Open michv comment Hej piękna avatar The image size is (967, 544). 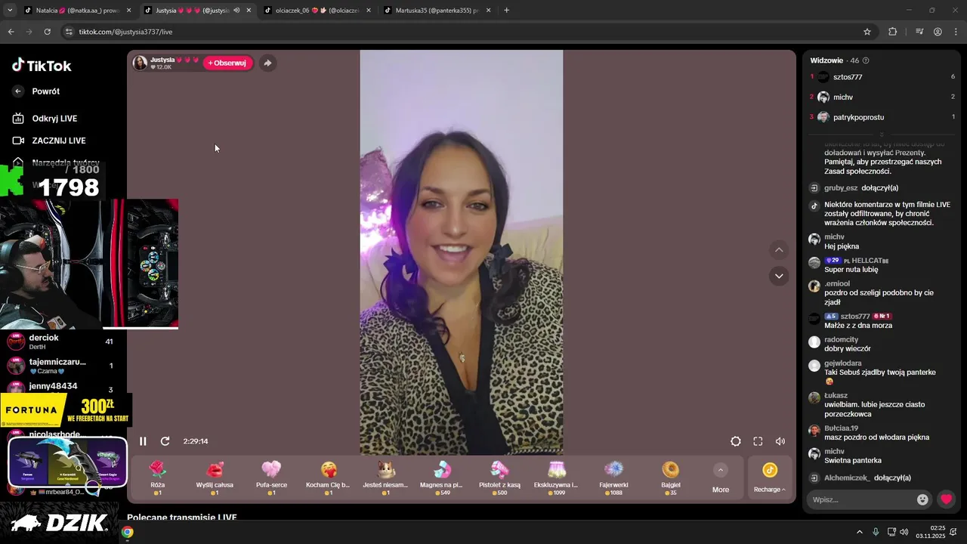point(814,240)
